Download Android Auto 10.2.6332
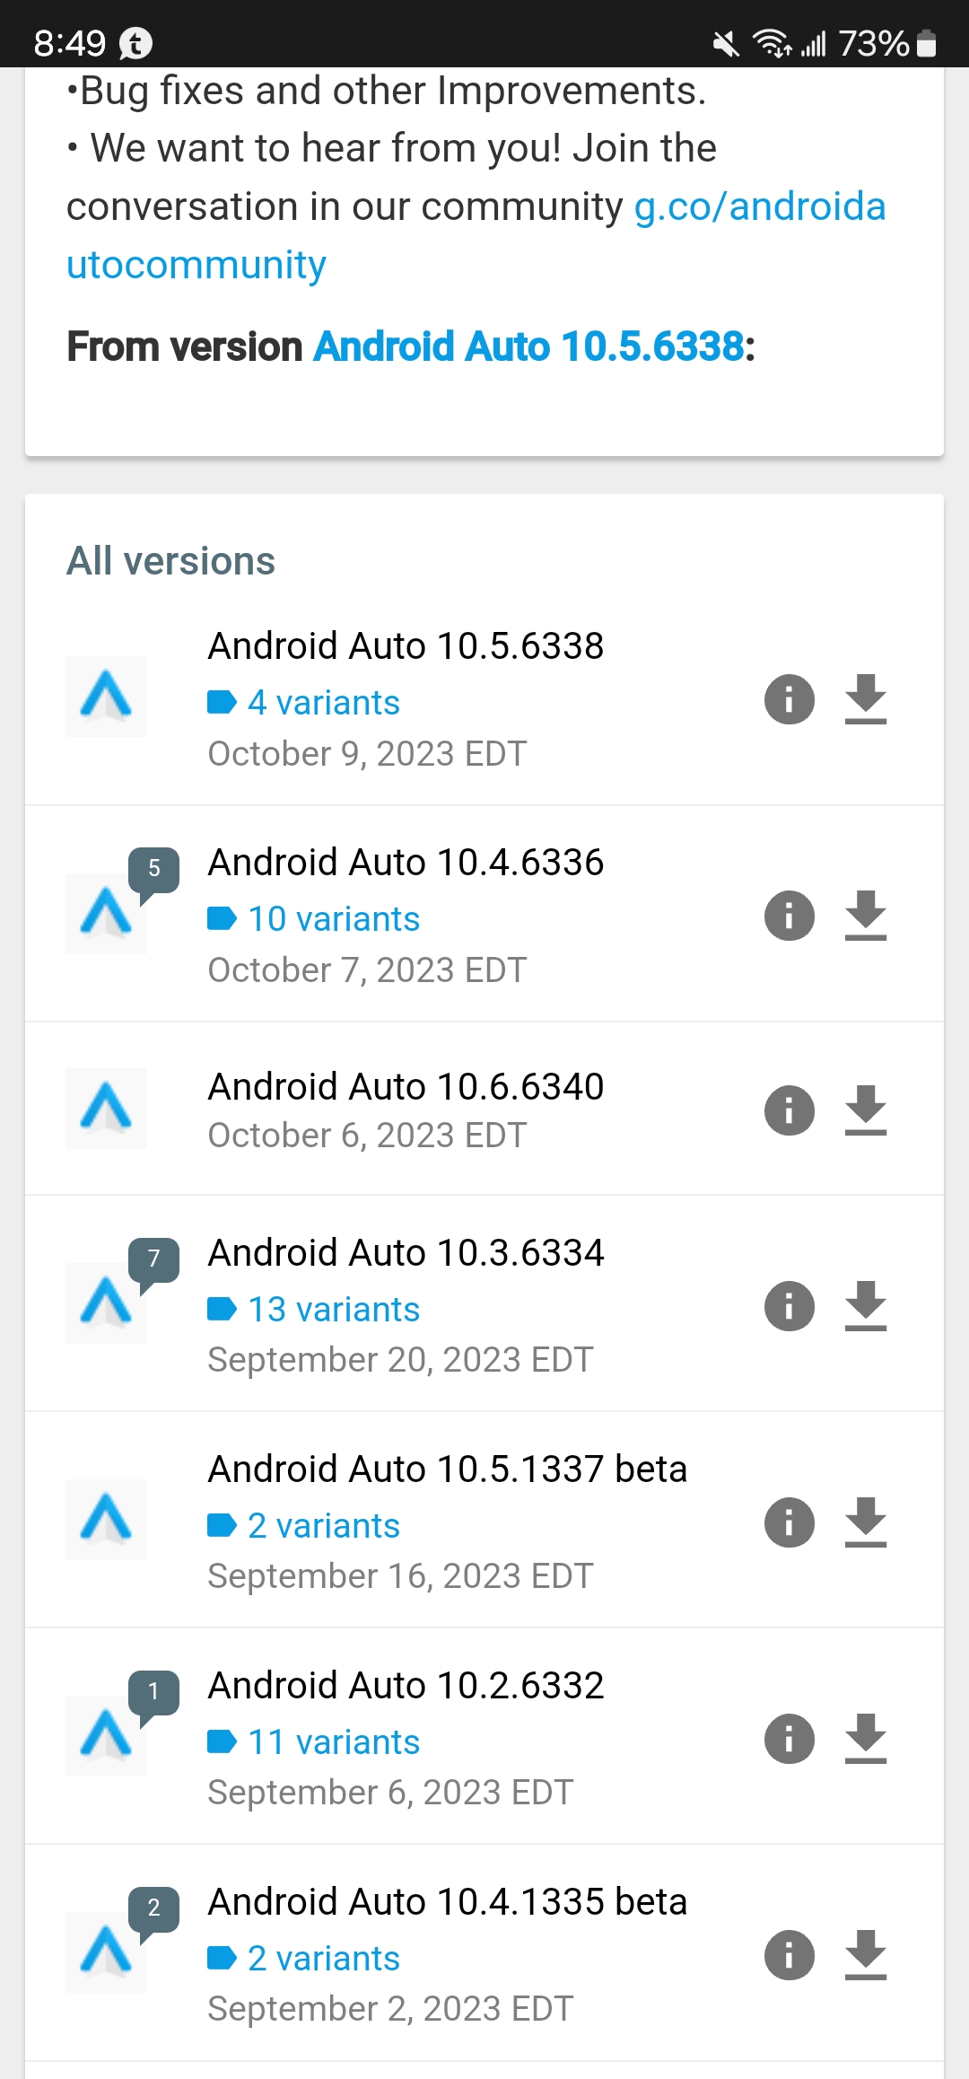969x2079 pixels. [866, 1739]
